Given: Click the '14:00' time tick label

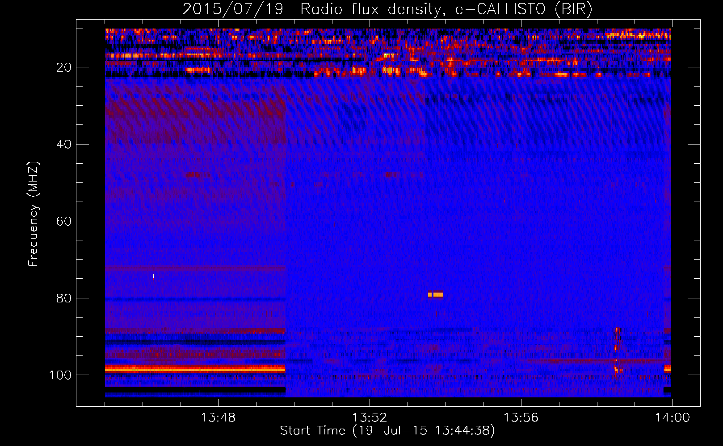Looking at the screenshot, I should click(x=673, y=418).
